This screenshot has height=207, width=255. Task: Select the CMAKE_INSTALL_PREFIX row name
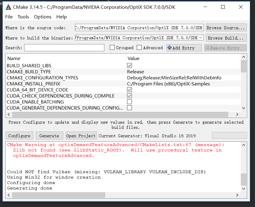34,84
